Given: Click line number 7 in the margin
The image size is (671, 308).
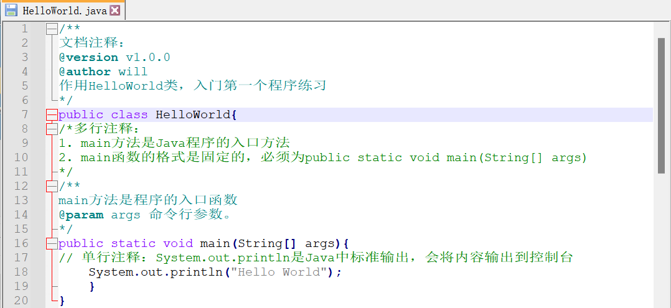Looking at the screenshot, I should tap(24, 114).
